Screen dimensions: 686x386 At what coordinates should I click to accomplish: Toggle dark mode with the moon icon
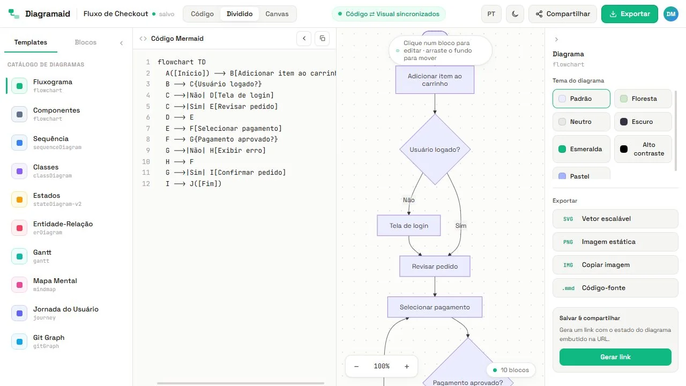[515, 14]
